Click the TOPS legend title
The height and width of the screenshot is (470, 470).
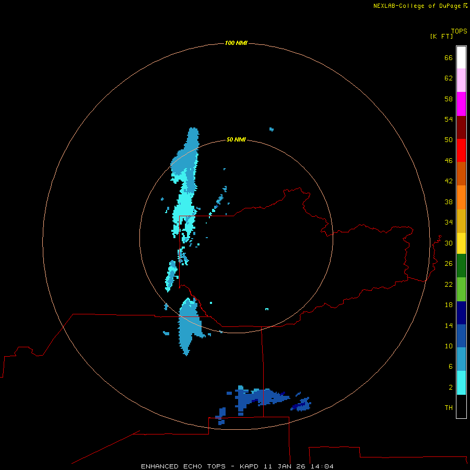coord(459,31)
